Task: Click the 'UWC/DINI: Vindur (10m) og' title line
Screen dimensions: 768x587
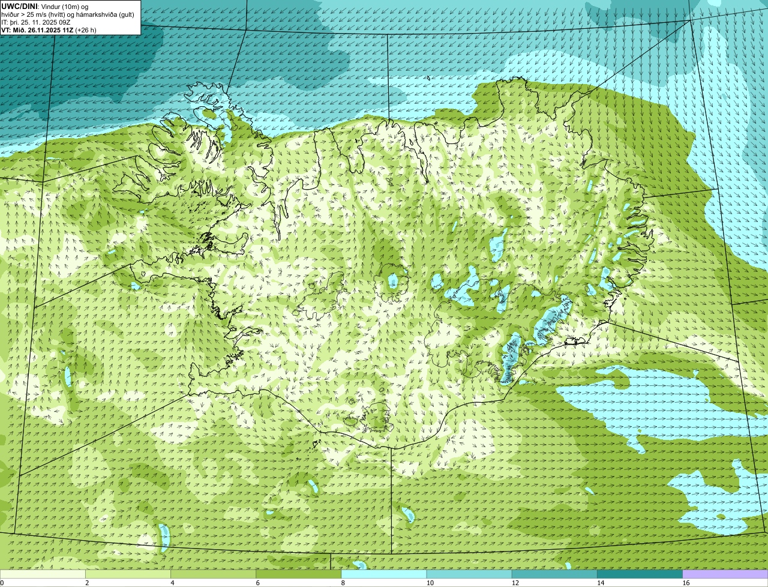Action: (x=45, y=6)
